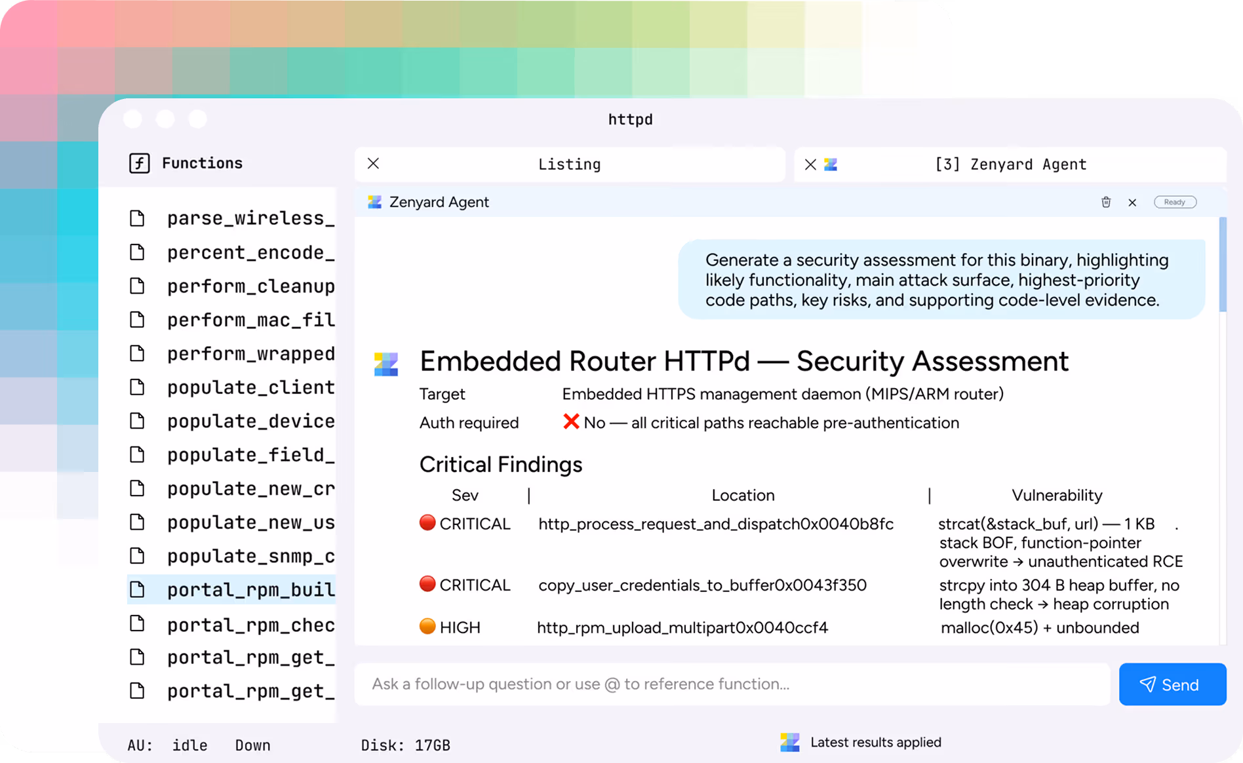Click the follow-up question input field
Viewport: 1243px width, 763px height.
tap(721, 684)
